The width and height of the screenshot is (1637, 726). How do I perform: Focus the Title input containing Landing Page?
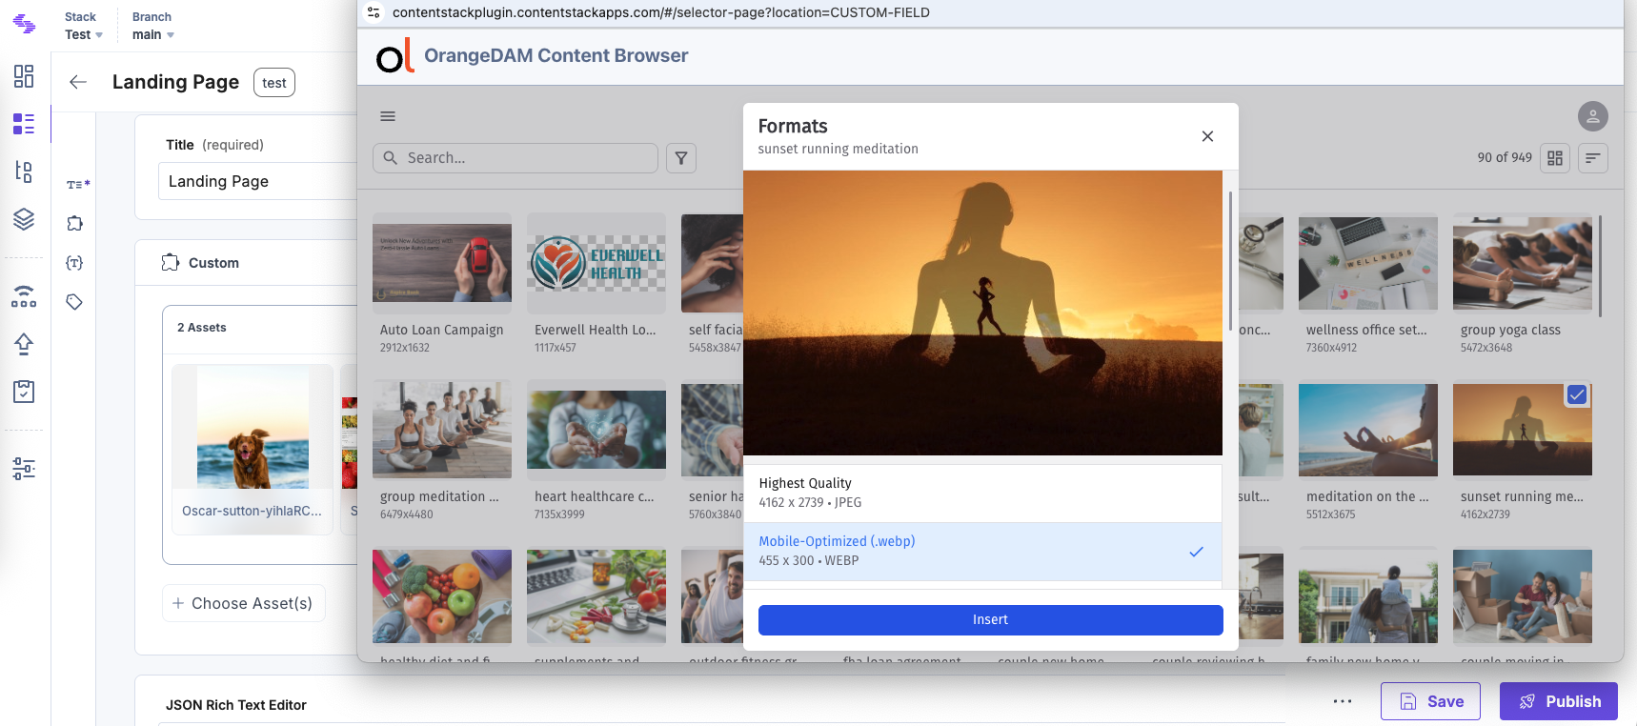[x=259, y=181]
